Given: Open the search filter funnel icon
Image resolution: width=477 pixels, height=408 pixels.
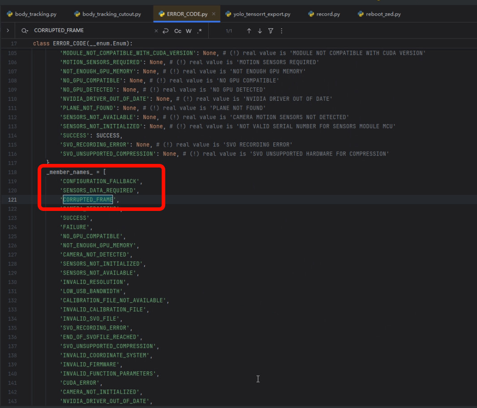Looking at the screenshot, I should (271, 31).
